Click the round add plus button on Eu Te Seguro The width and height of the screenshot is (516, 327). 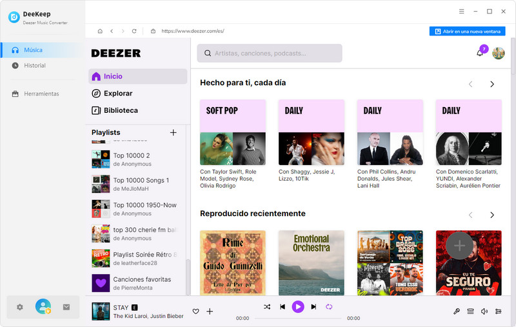pos(459,246)
